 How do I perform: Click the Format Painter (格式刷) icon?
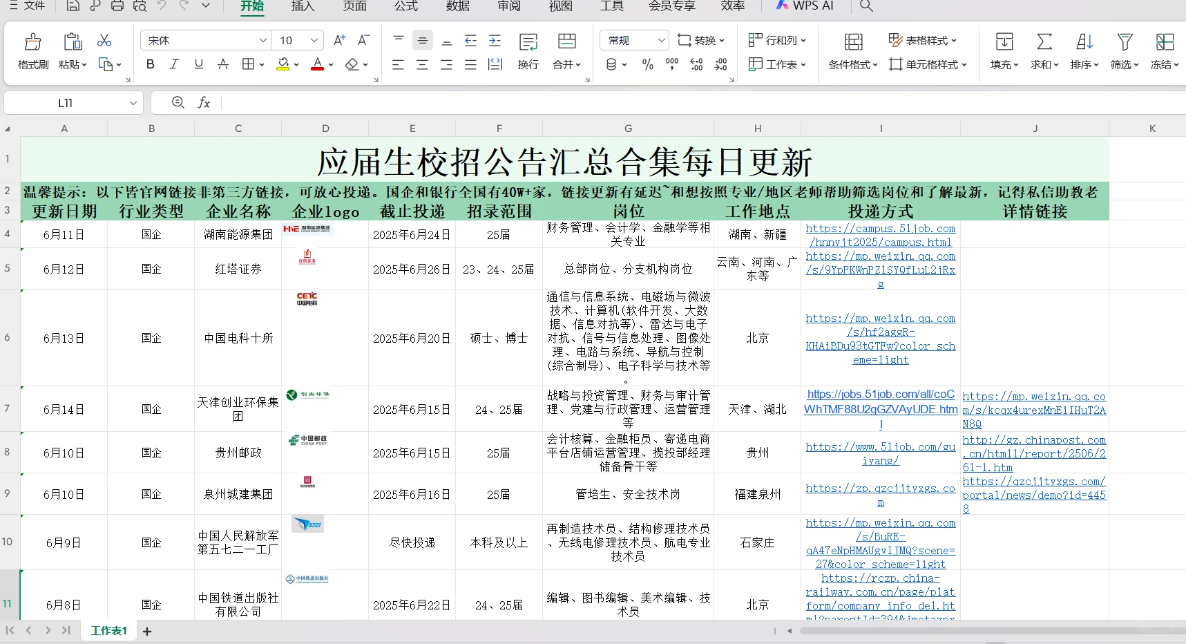point(32,42)
